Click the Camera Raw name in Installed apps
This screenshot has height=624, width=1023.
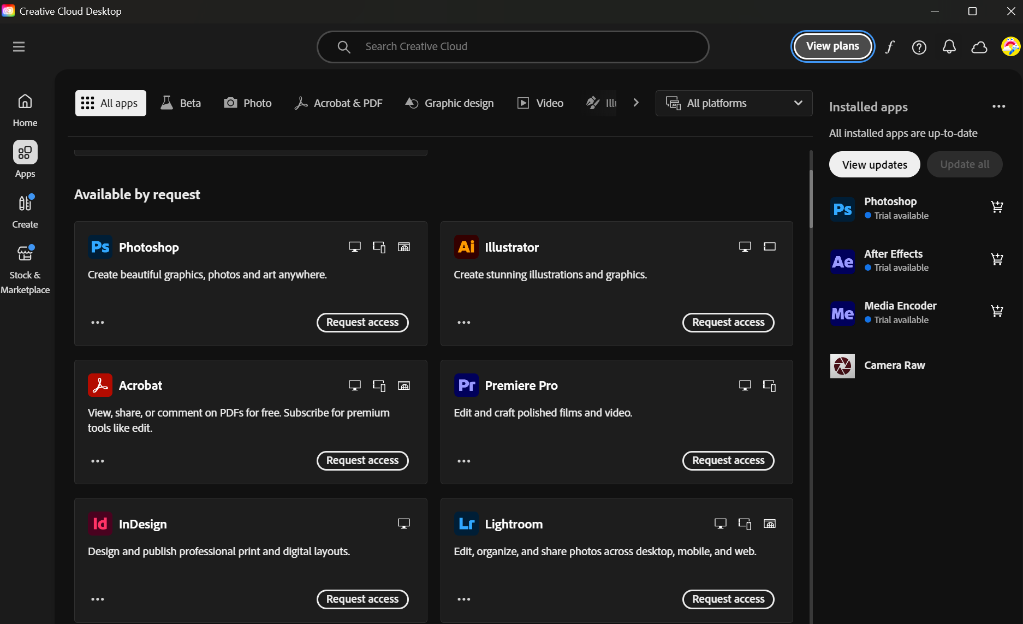[894, 365]
